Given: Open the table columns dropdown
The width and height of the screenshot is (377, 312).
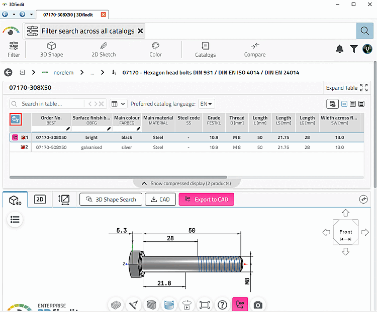Looking at the screenshot, I should tap(118, 104).
